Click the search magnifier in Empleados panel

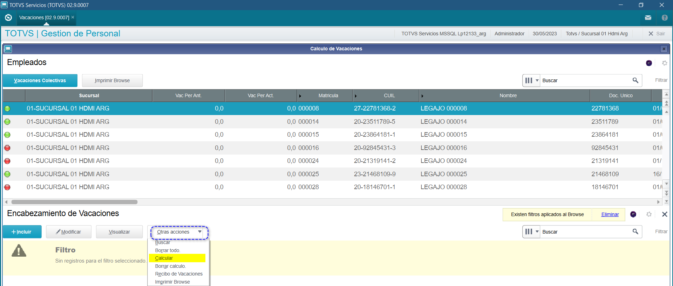[635, 80]
